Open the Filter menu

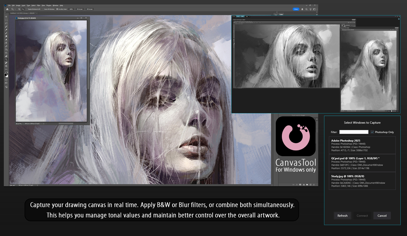[x=38, y=5]
